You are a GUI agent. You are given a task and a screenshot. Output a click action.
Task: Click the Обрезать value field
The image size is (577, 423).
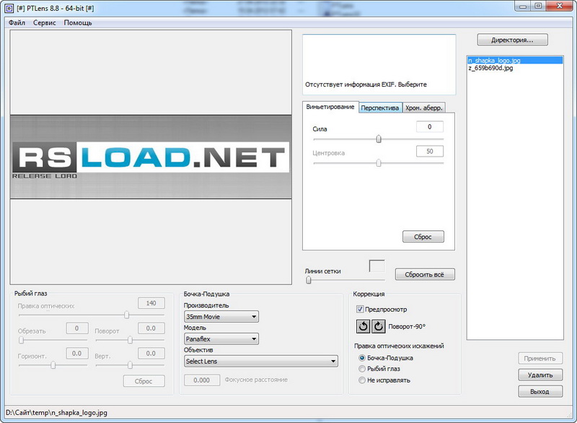coord(77,328)
